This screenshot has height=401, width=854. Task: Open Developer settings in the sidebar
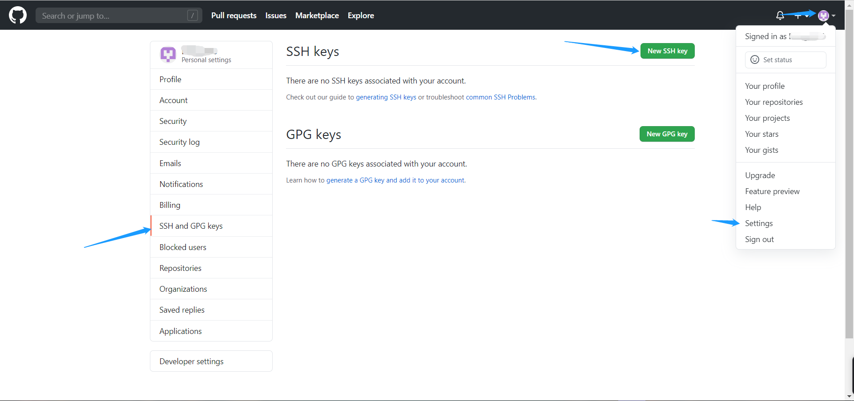[191, 361]
